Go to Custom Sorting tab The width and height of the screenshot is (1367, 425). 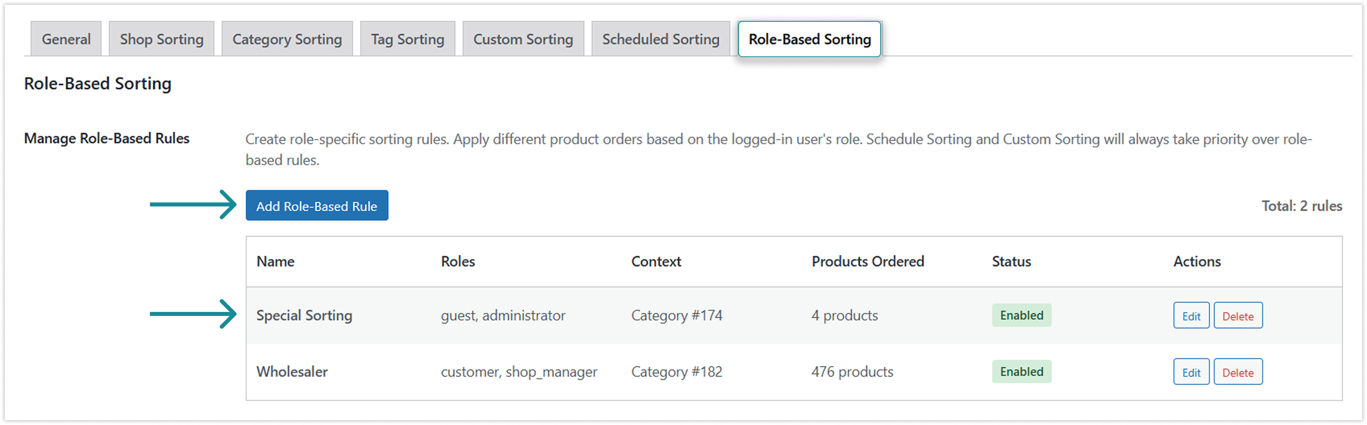[523, 39]
